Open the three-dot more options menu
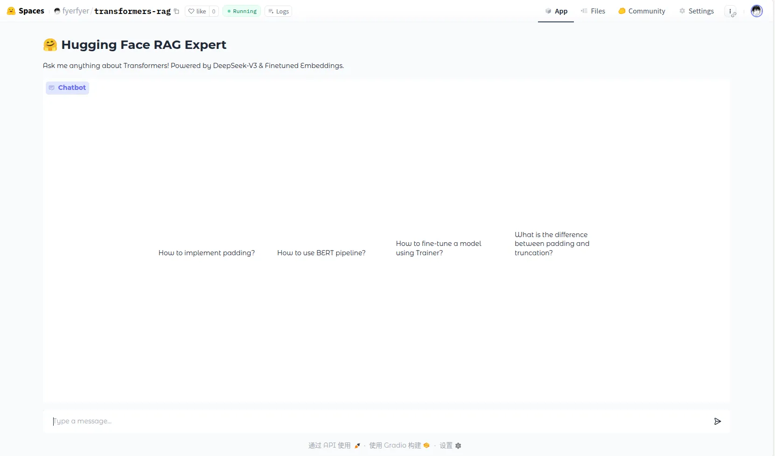 730,11
